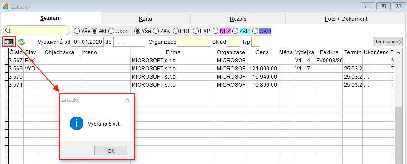Select order row 3 570
This screenshot has width=407, height=164.
pos(199,77)
